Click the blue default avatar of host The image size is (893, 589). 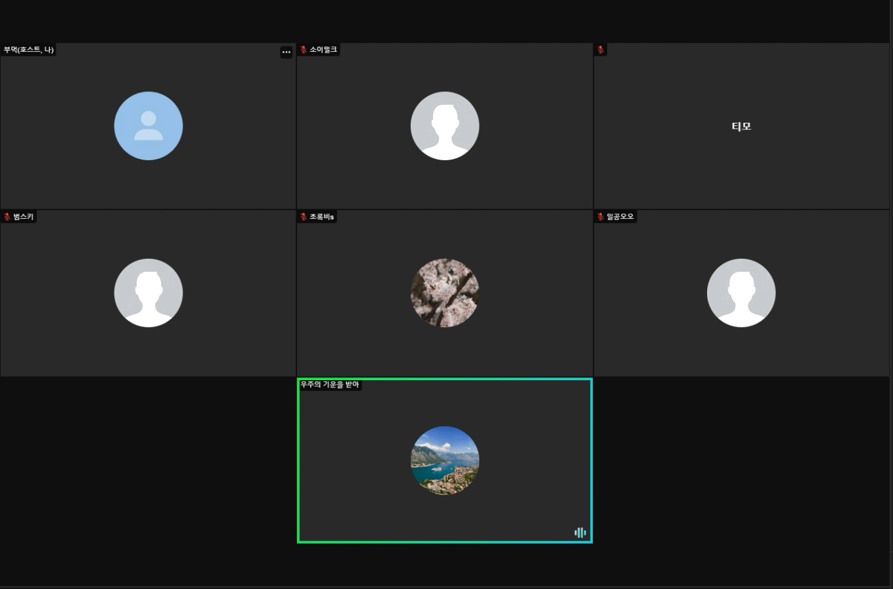[149, 126]
